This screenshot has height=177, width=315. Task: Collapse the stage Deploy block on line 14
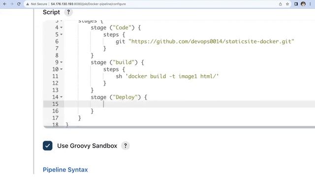click(61, 97)
